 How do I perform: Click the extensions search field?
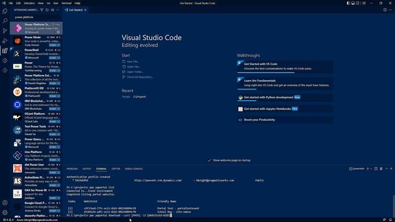36,17
